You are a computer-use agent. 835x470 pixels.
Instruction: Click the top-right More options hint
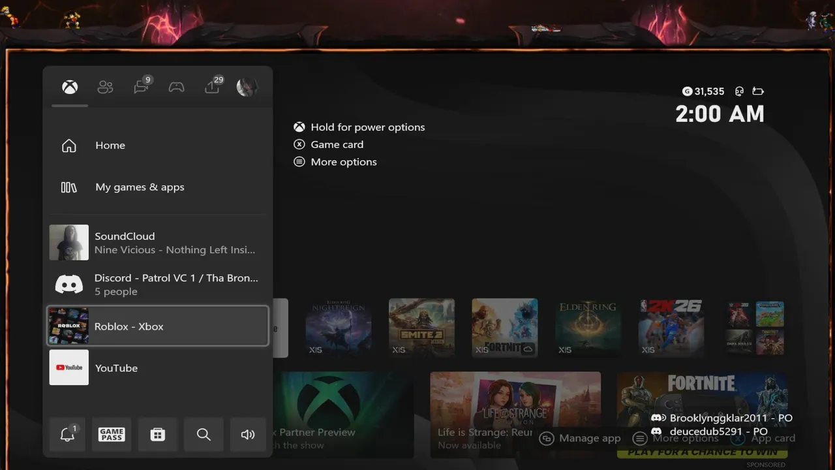344,162
